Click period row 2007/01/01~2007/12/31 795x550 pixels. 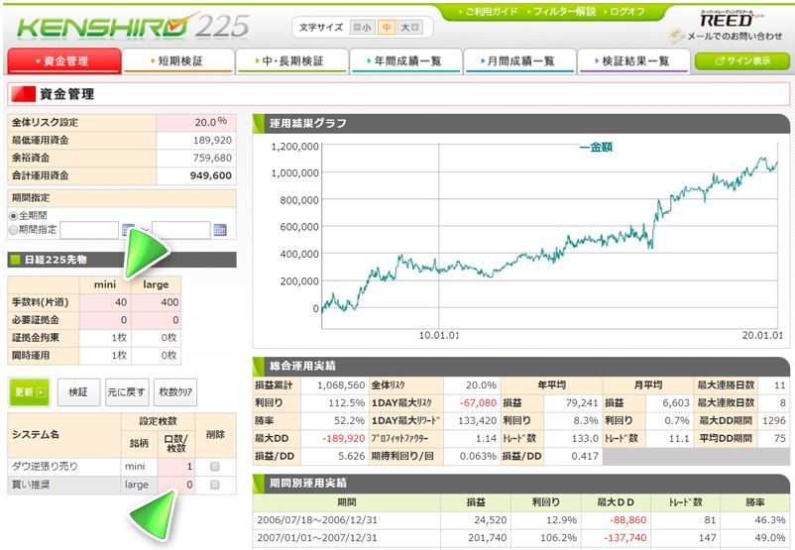tap(521, 538)
